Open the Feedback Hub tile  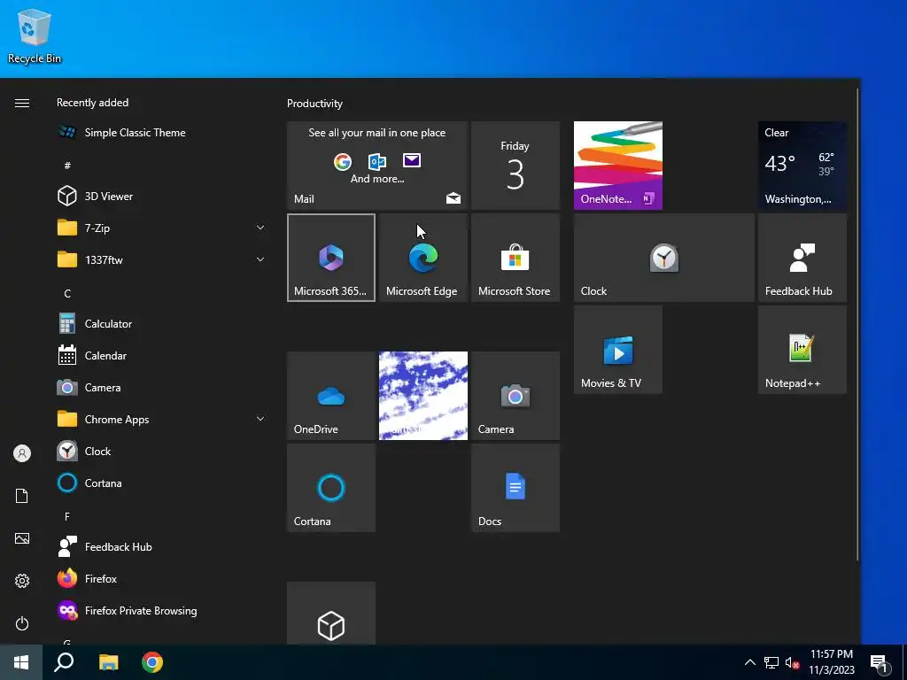pos(802,258)
